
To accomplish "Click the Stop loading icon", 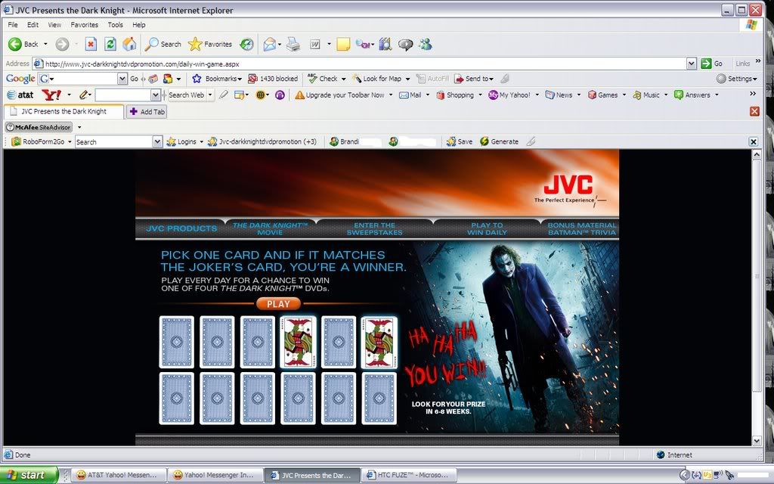I will [x=91, y=44].
